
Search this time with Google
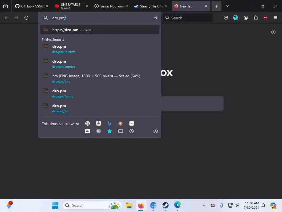point(87,123)
